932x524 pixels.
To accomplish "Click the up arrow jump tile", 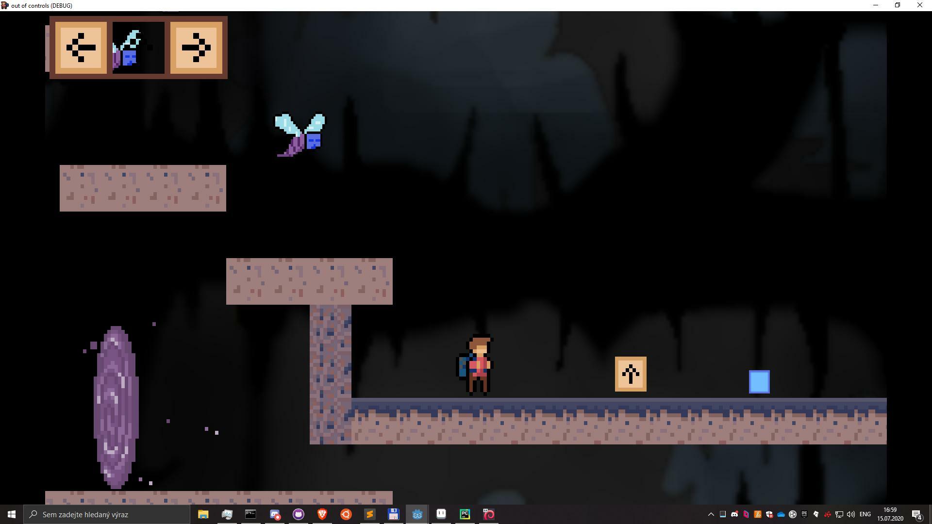I will (631, 374).
